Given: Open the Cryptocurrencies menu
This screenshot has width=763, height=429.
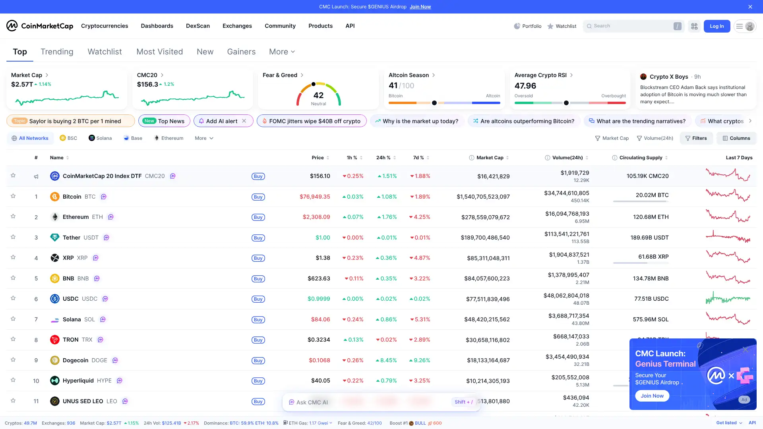Looking at the screenshot, I should 105,26.
